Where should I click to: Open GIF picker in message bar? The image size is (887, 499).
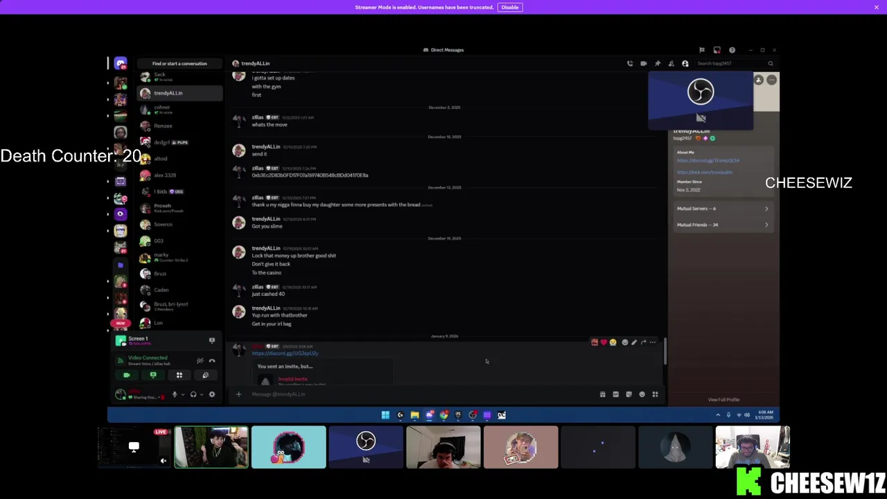[615, 394]
